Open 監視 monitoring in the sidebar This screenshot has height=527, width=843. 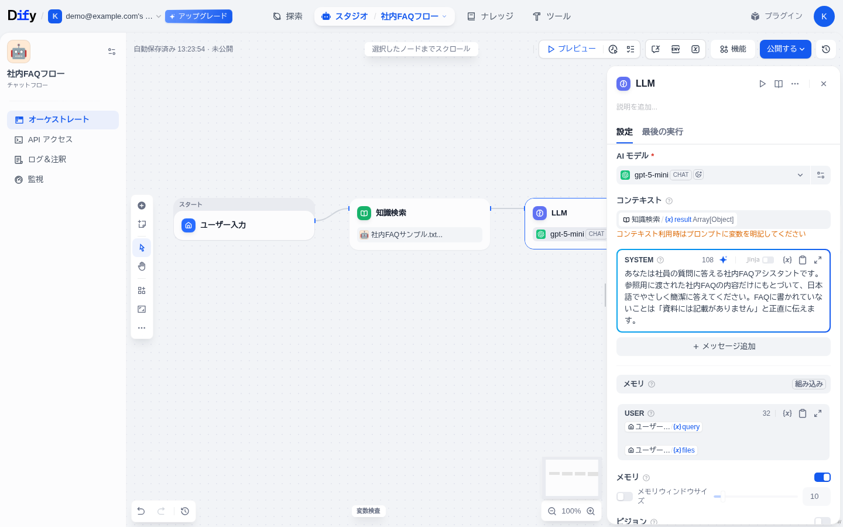(63, 179)
